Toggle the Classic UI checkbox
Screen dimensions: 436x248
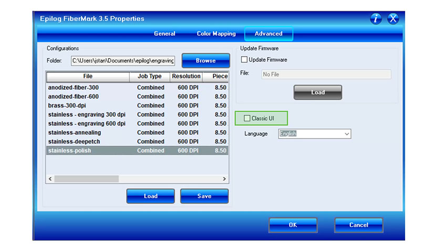[247, 118]
